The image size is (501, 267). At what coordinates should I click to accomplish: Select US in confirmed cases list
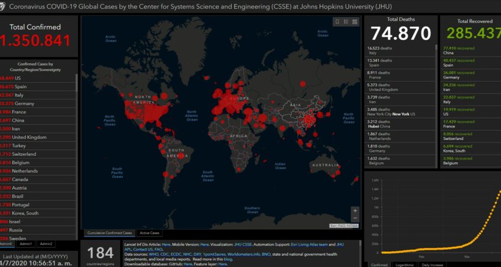point(38,78)
